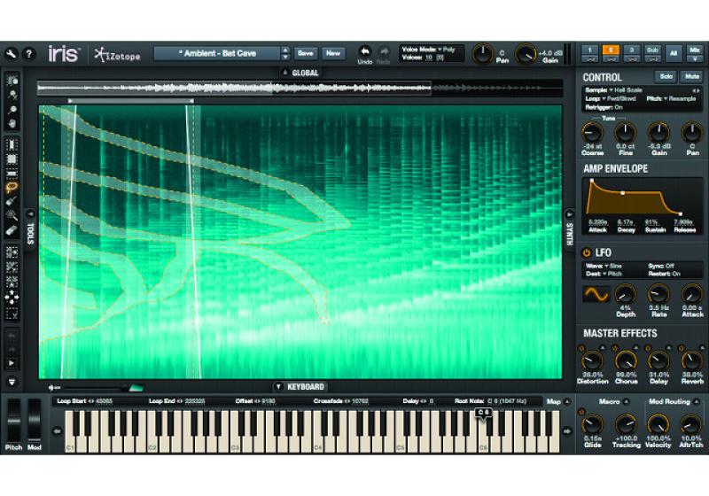The height and width of the screenshot is (496, 709).
Task: Mute the current sample layer
Action: (691, 77)
